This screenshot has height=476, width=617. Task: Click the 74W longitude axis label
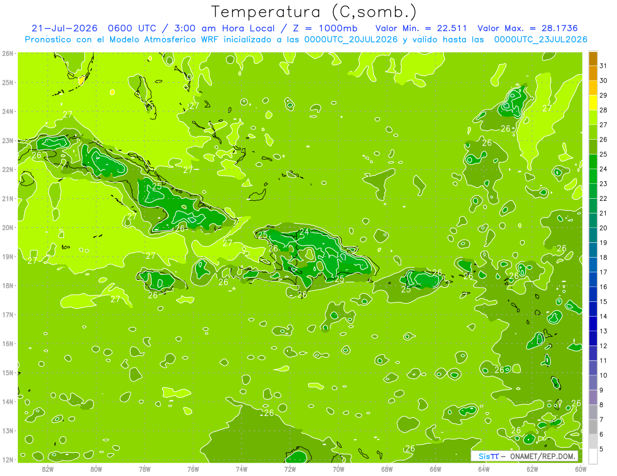(242, 469)
